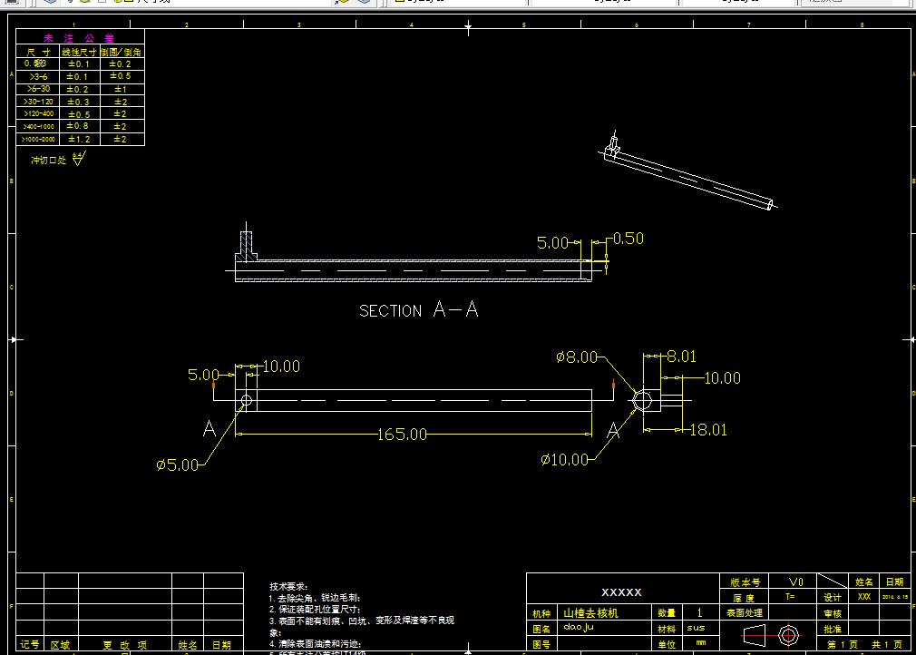Click the surface roughness symbol beside 冲切口处

pos(79,159)
